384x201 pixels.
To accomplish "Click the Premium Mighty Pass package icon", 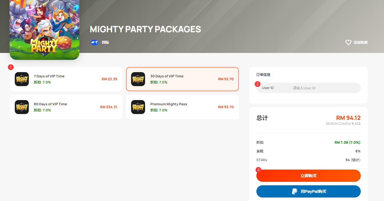I will pos(138,107).
